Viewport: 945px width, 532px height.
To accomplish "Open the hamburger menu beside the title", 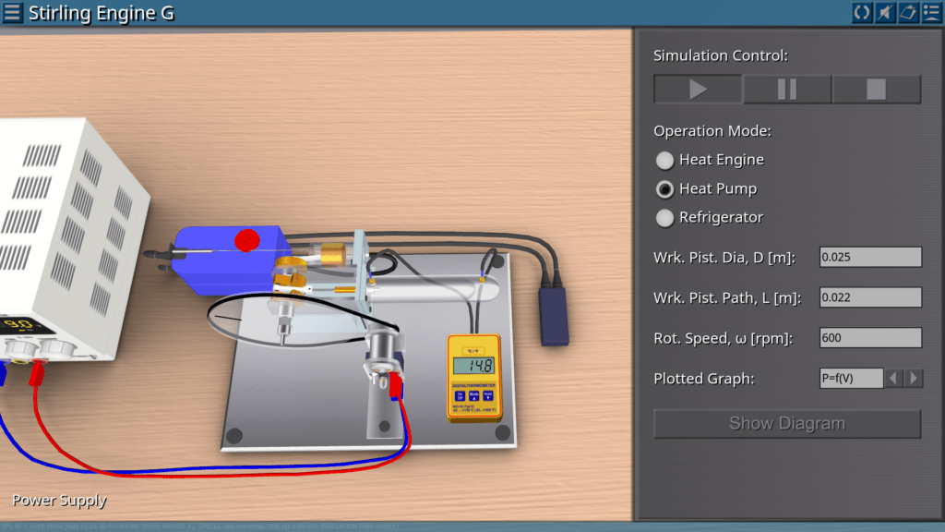I will [x=13, y=13].
